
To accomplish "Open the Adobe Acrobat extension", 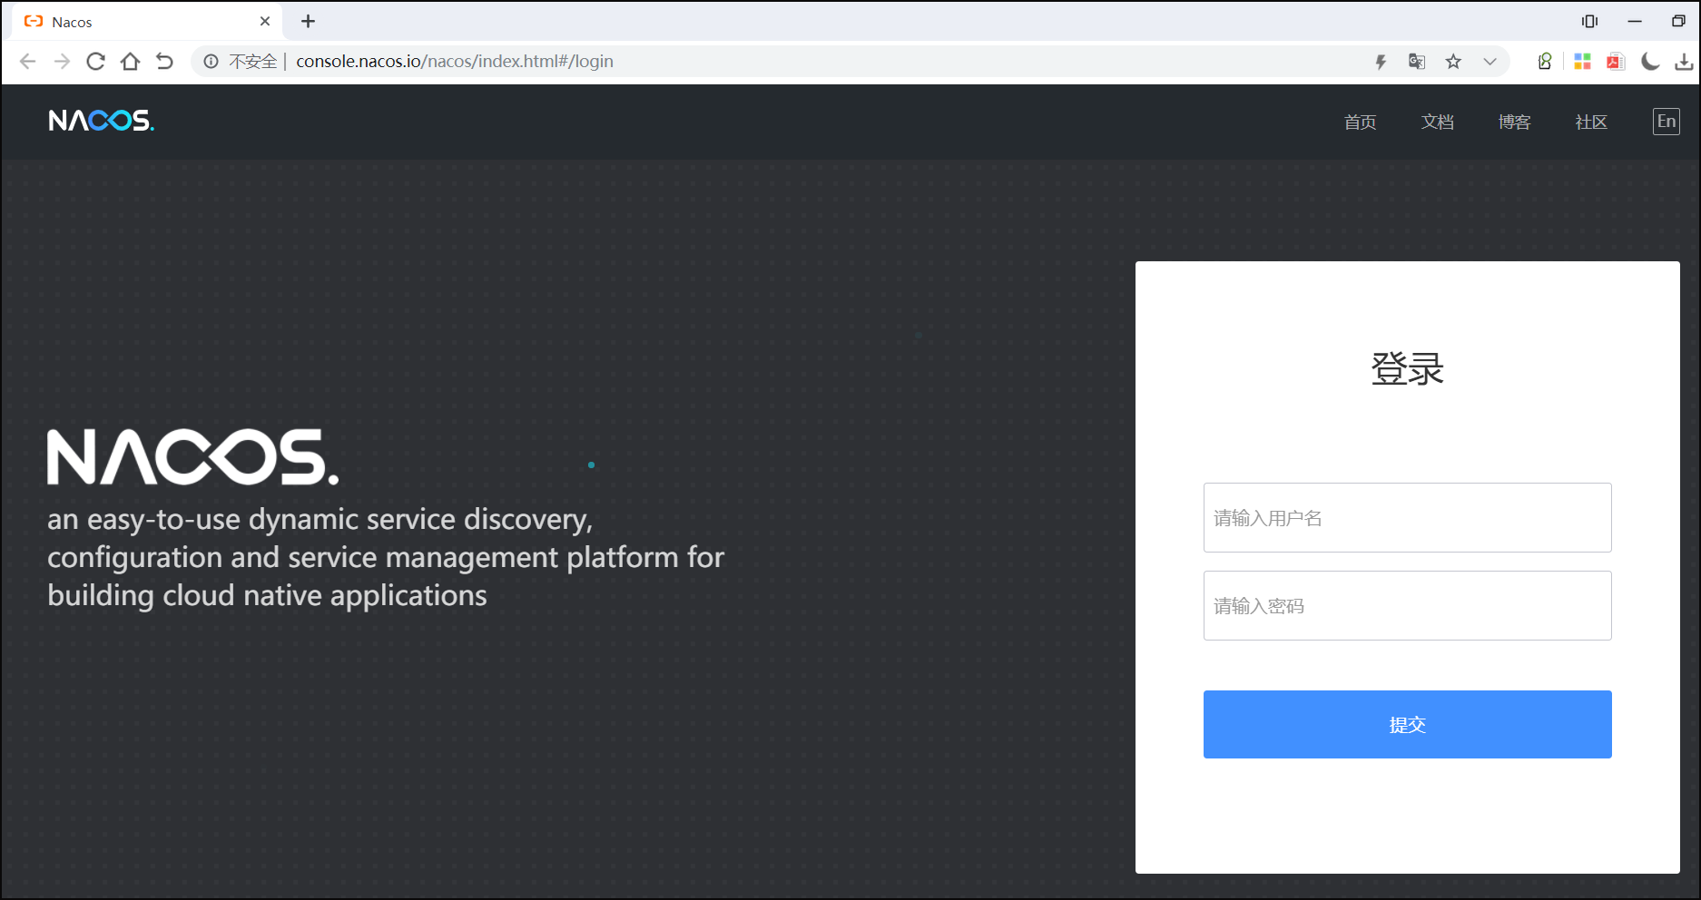I will (1615, 61).
